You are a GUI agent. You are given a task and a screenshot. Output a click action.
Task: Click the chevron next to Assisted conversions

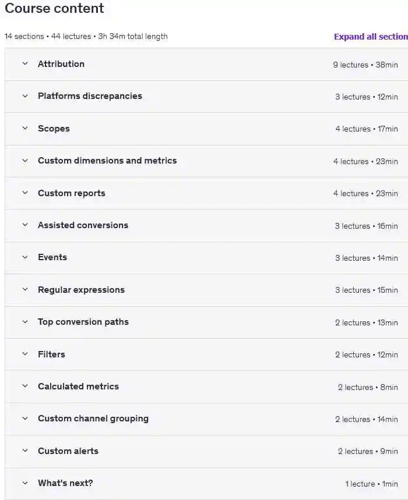click(25, 225)
